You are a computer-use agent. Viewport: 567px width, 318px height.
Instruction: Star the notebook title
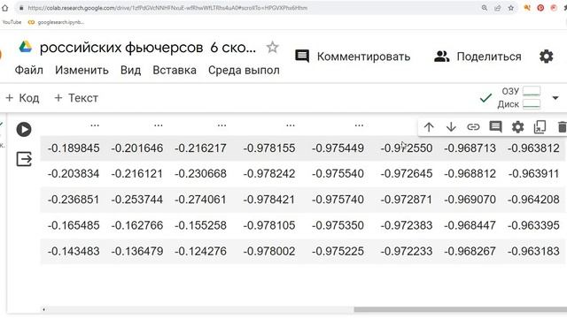(272, 47)
